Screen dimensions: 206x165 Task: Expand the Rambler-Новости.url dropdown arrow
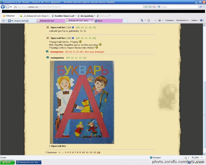[76, 16]
